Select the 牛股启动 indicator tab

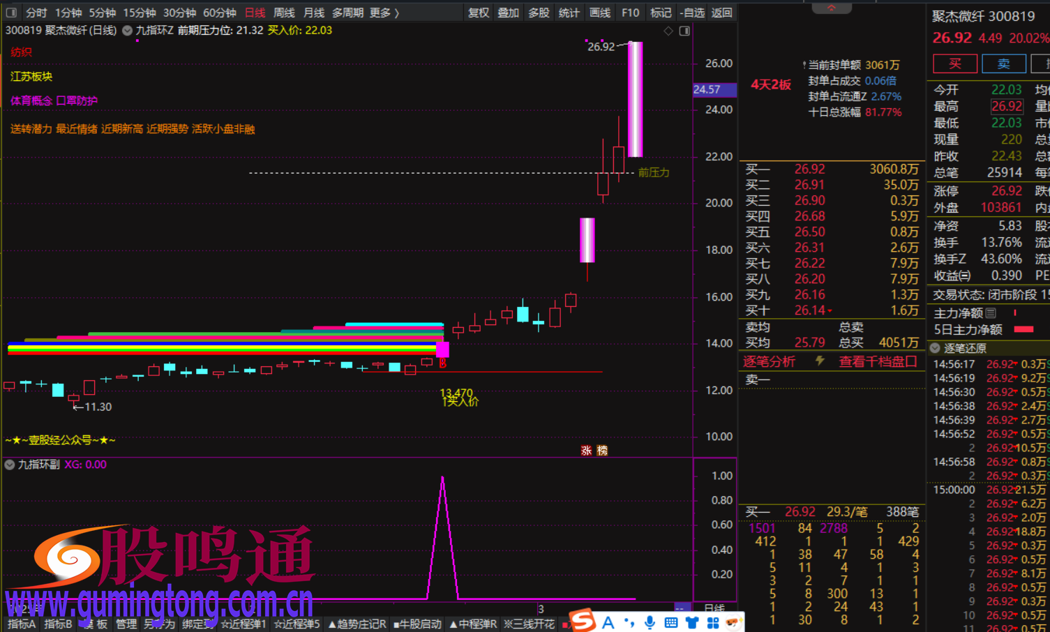pos(418,624)
